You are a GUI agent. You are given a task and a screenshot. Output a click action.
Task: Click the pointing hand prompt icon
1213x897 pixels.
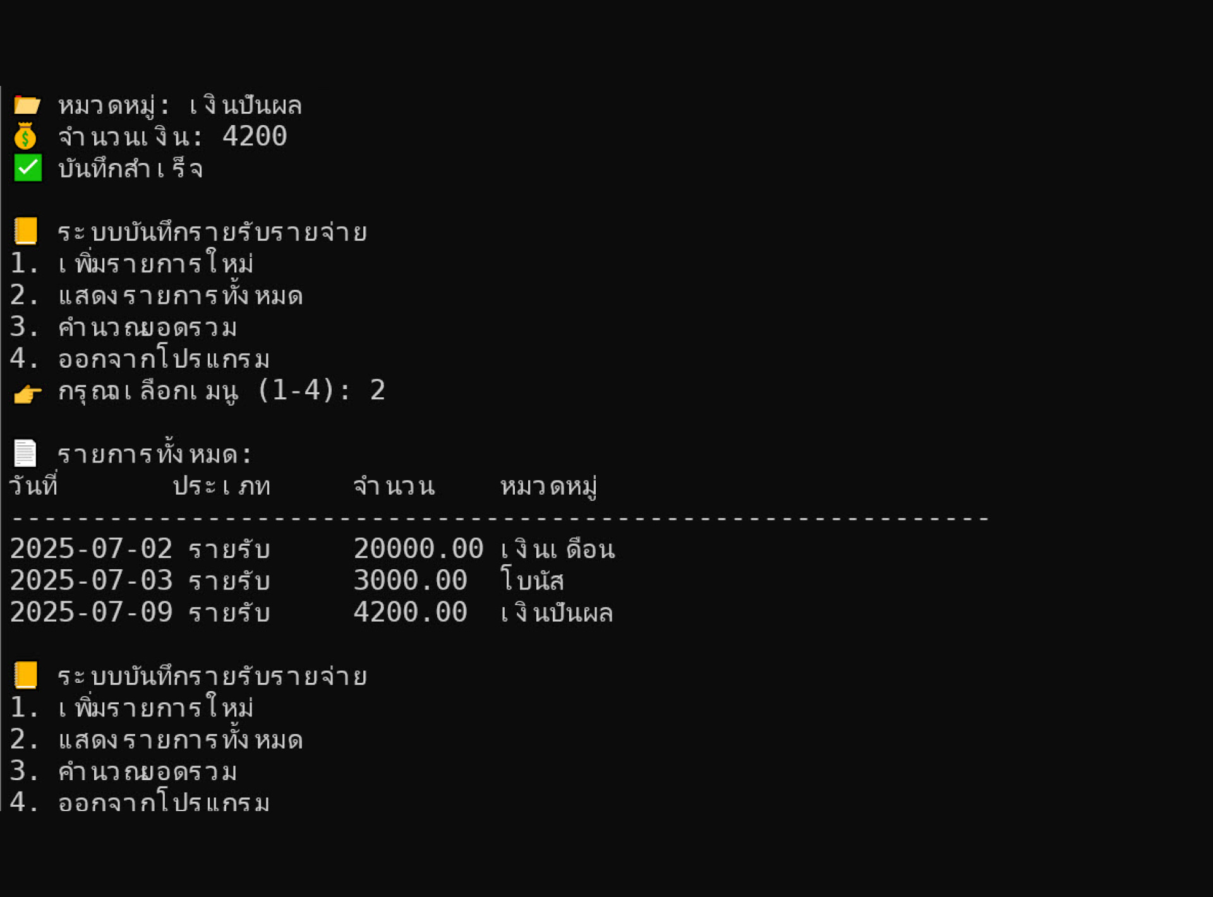(x=28, y=393)
